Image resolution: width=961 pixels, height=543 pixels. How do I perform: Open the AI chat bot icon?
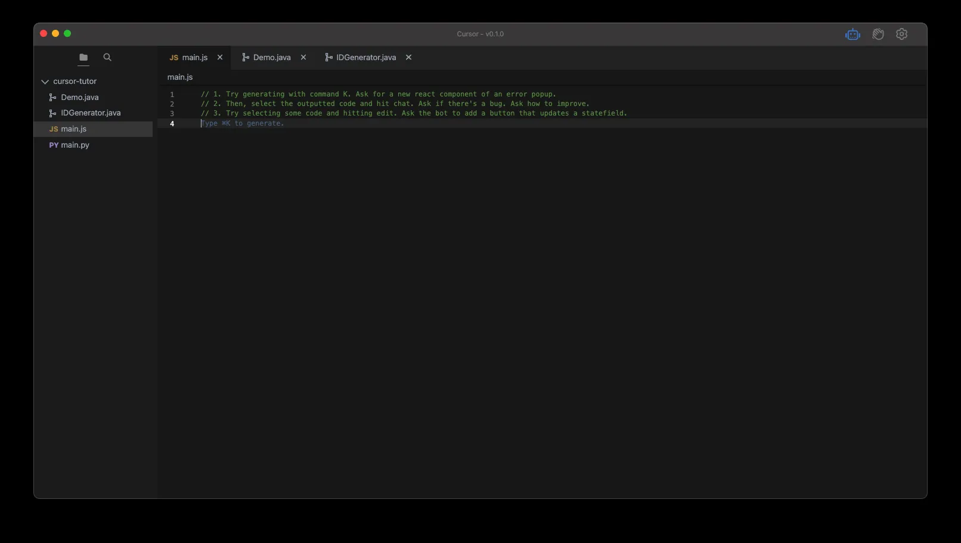click(852, 35)
